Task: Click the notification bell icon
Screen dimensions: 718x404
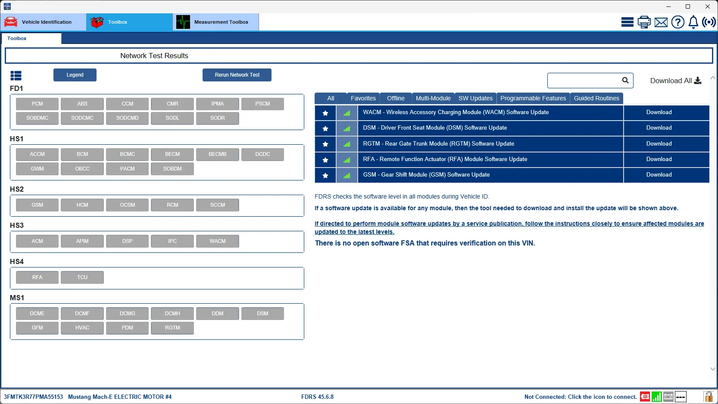Action: 693,22
